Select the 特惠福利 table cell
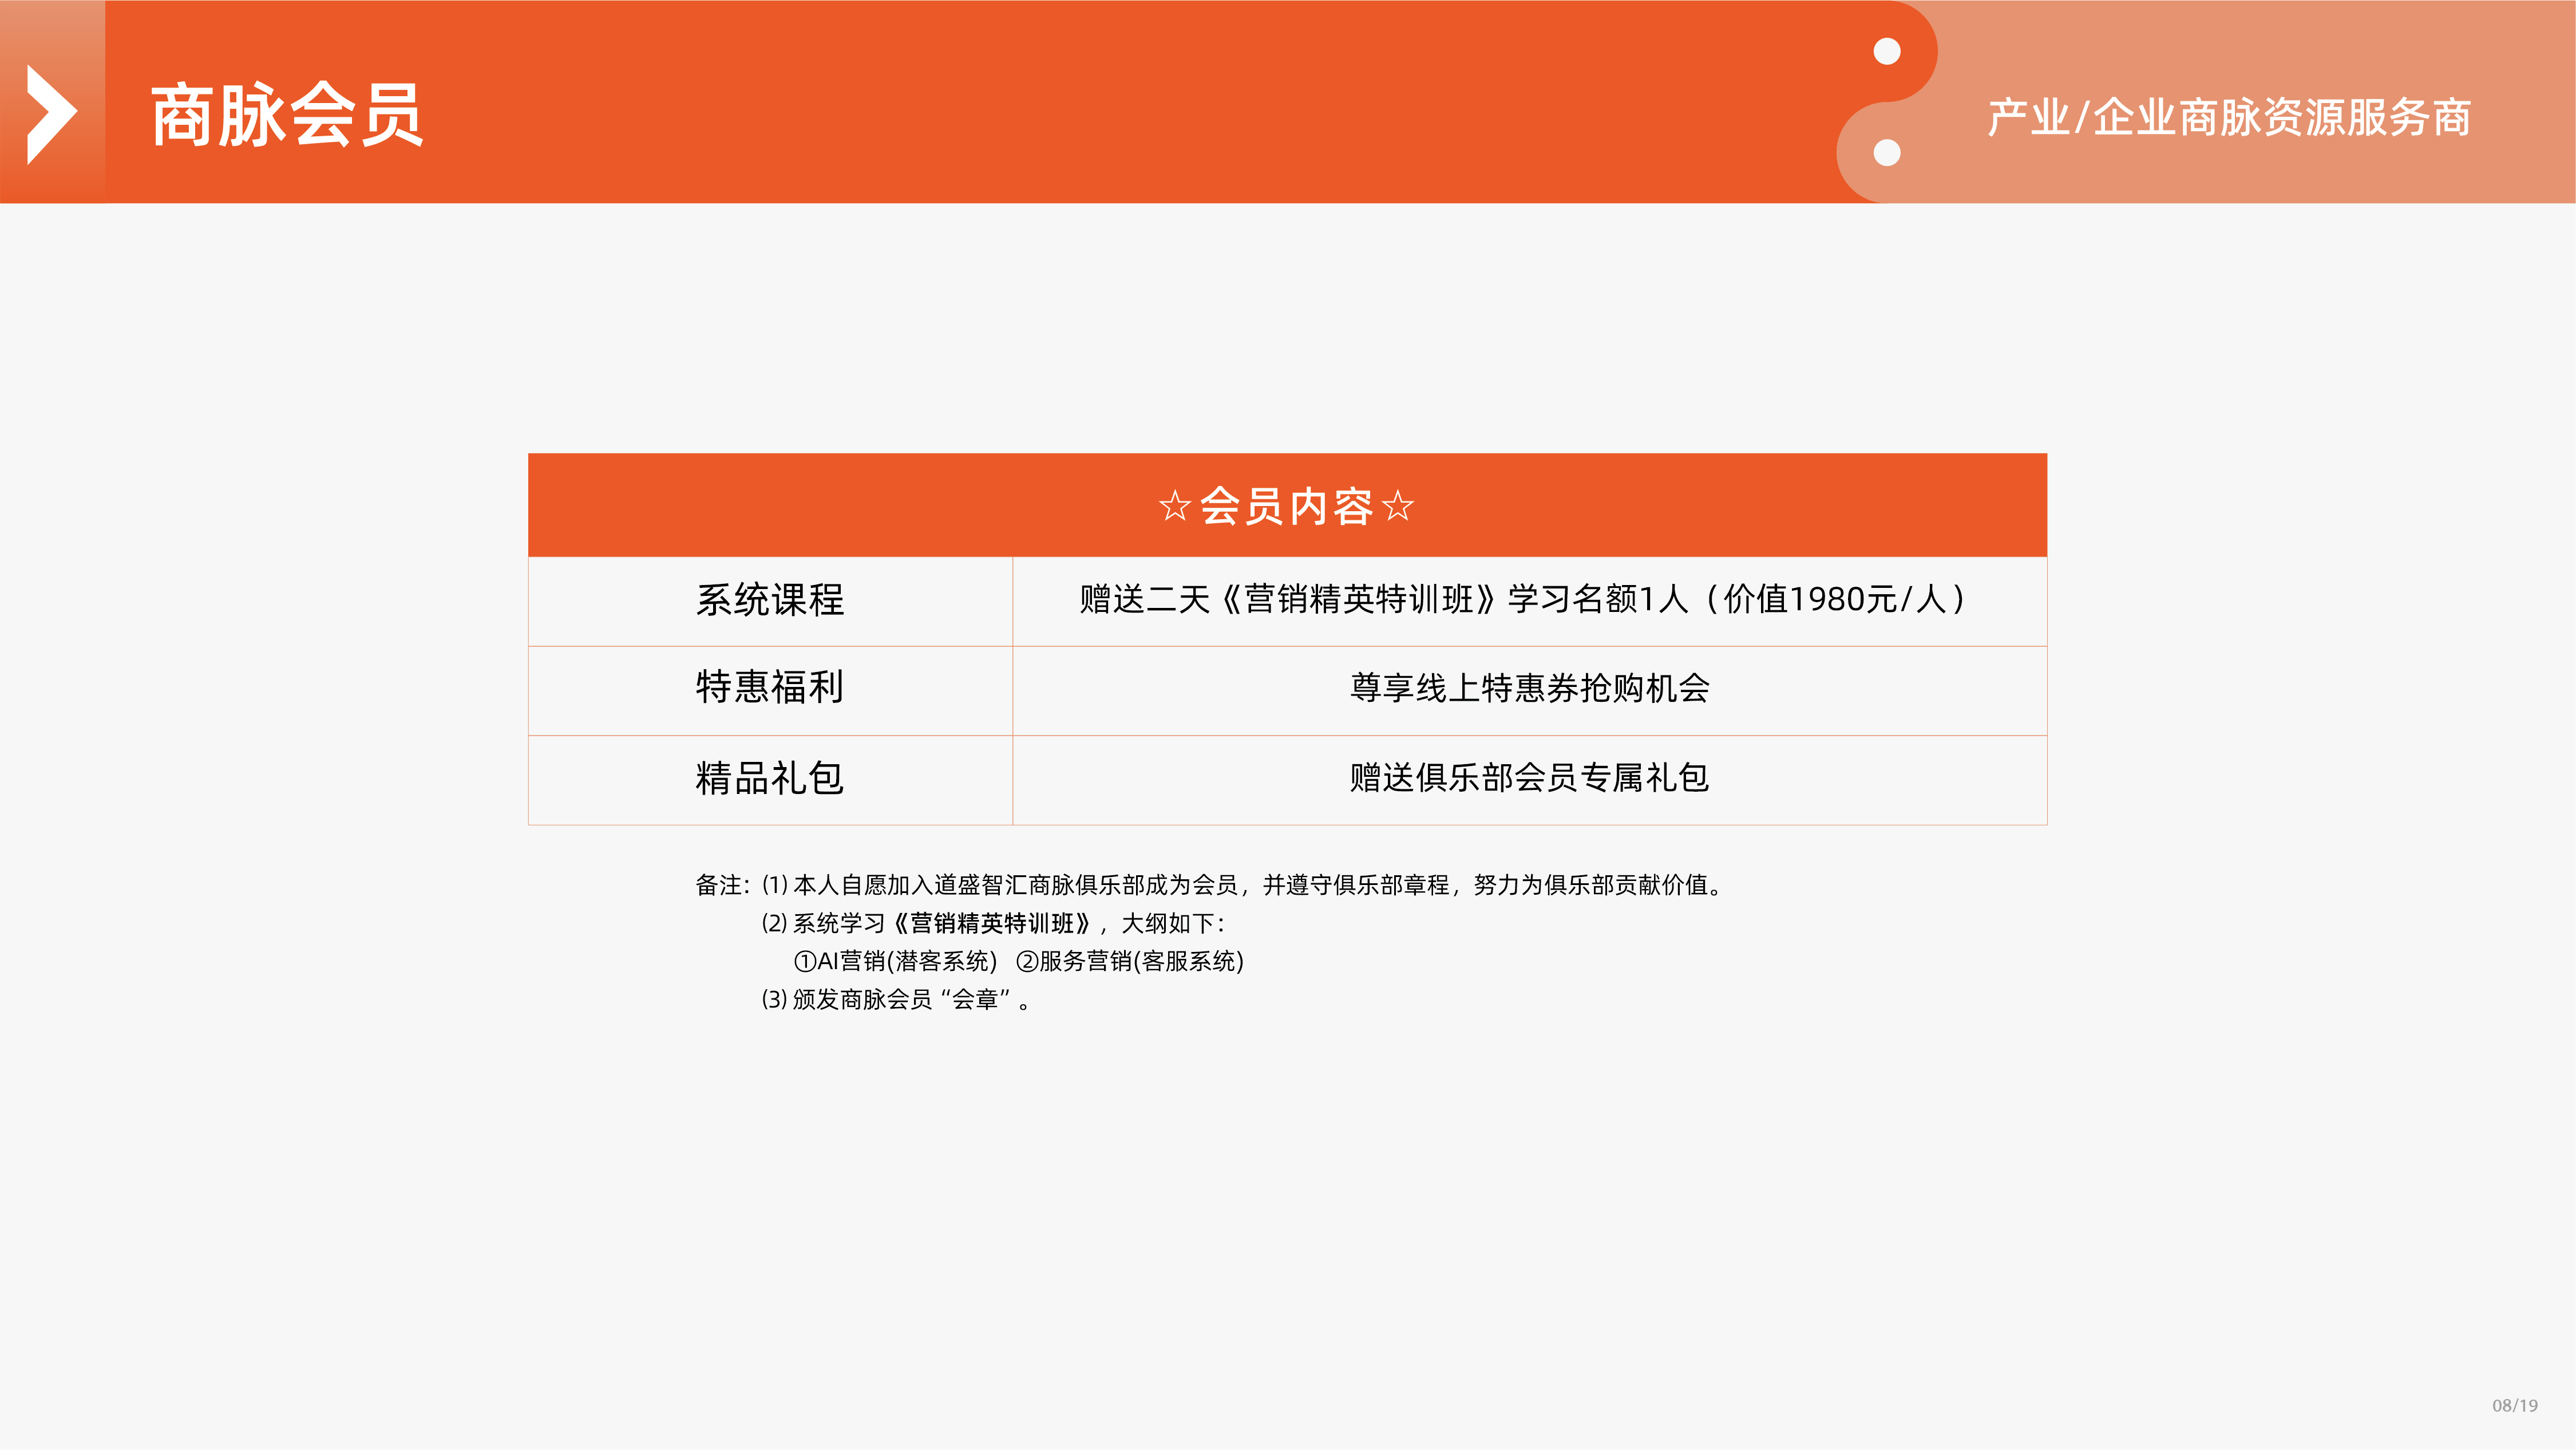This screenshot has height=1450, width=2576. pyautogui.click(x=770, y=690)
